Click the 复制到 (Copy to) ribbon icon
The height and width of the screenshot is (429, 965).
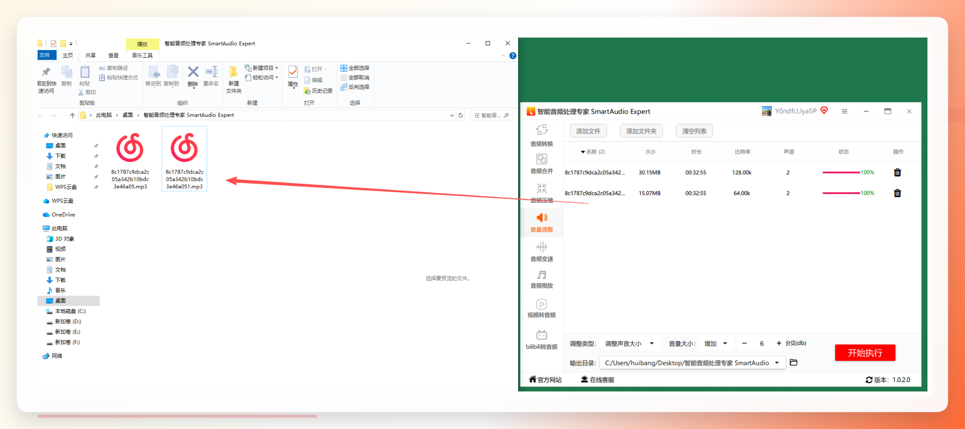(172, 72)
